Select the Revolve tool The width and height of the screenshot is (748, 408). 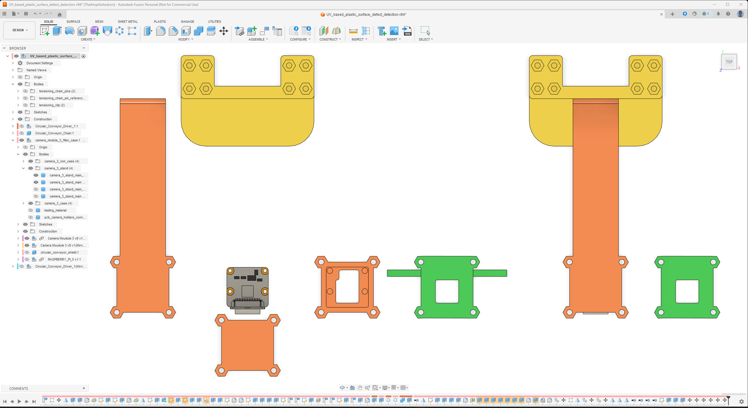click(x=70, y=31)
